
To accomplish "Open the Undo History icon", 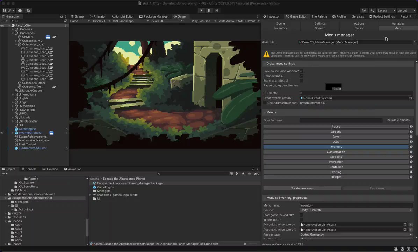I will click(x=364, y=10).
